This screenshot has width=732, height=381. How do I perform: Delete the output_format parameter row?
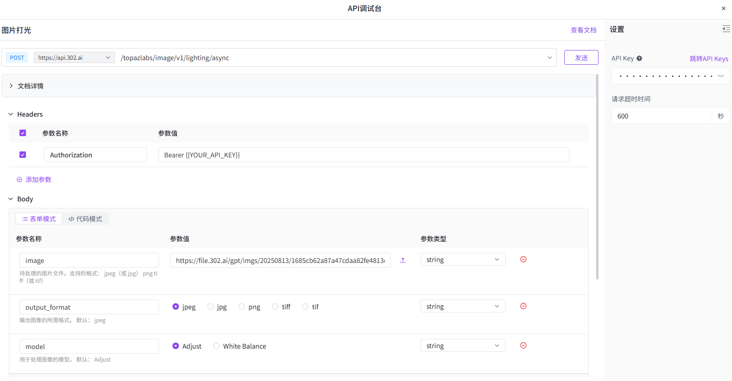523,306
